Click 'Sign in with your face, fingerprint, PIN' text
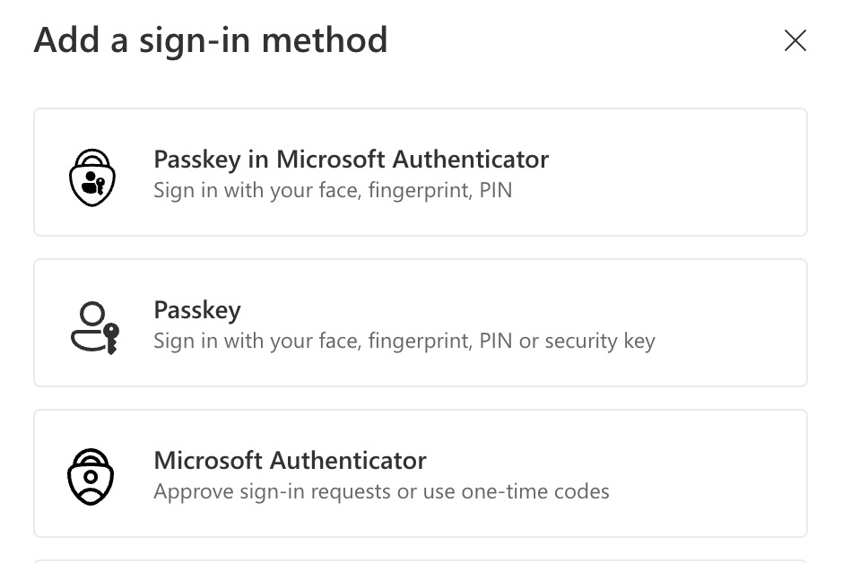 pyautogui.click(x=333, y=190)
